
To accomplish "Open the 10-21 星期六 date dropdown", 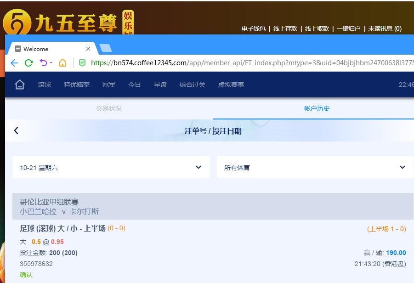I will tap(111, 167).
